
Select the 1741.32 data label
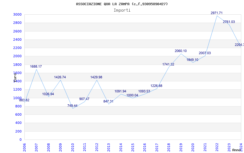tap(168, 64)
